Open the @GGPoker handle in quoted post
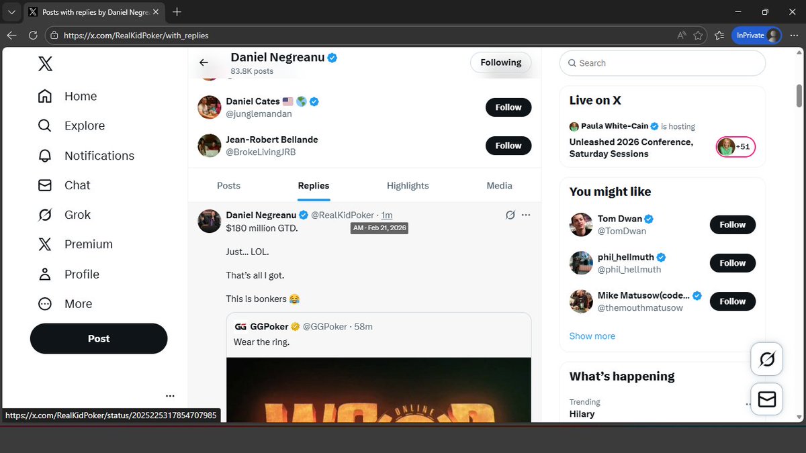 325,326
